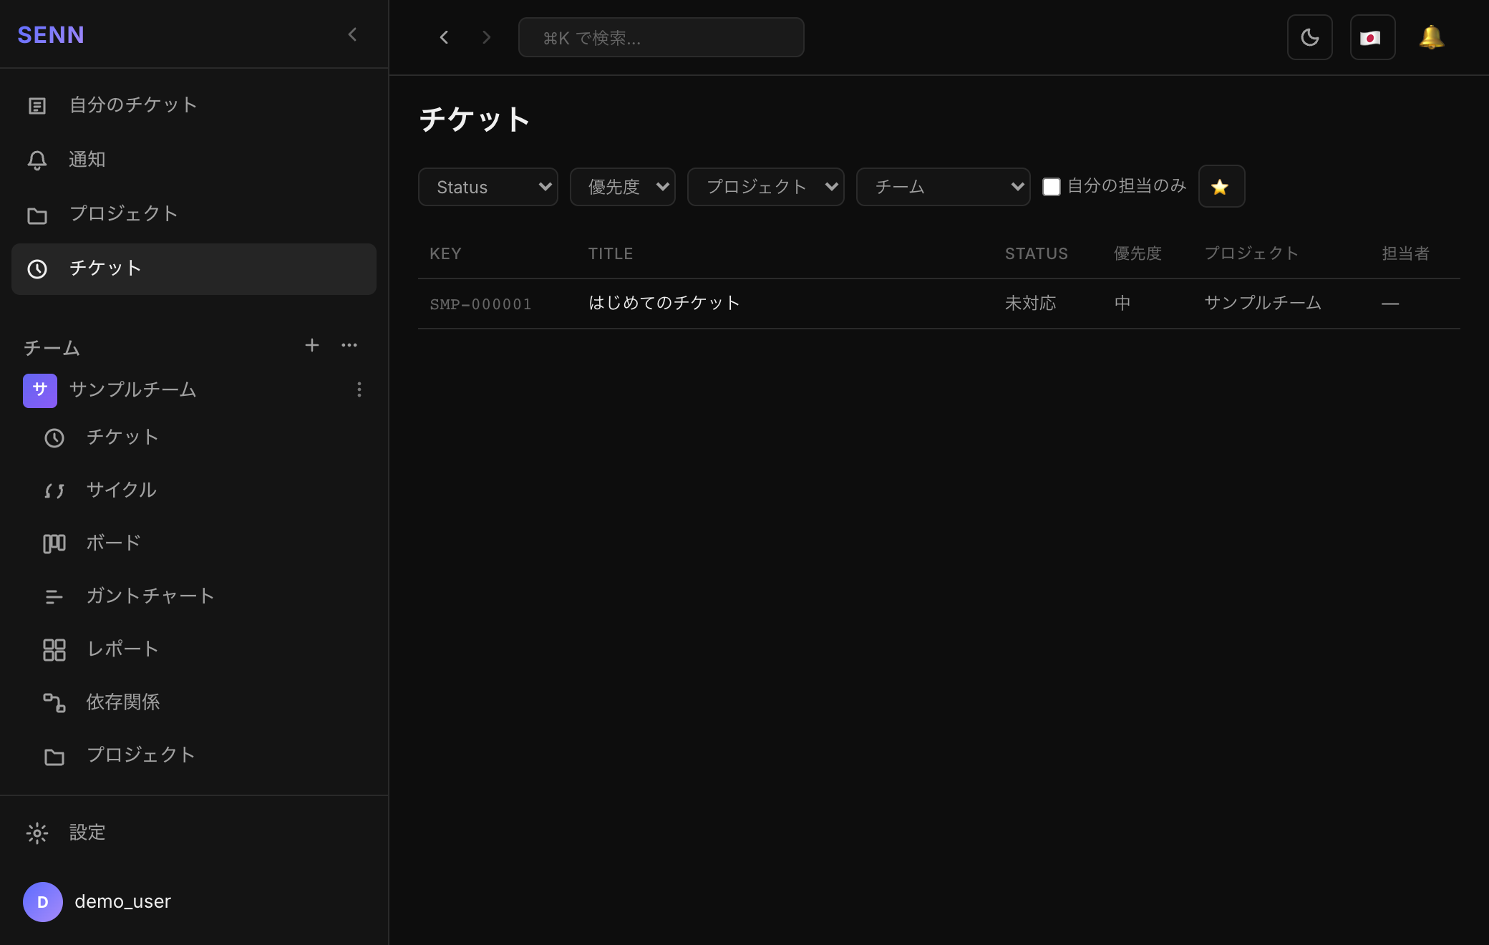Image resolution: width=1489 pixels, height=945 pixels.
Task: Click the 未対応 status cell
Action: click(x=1030, y=304)
